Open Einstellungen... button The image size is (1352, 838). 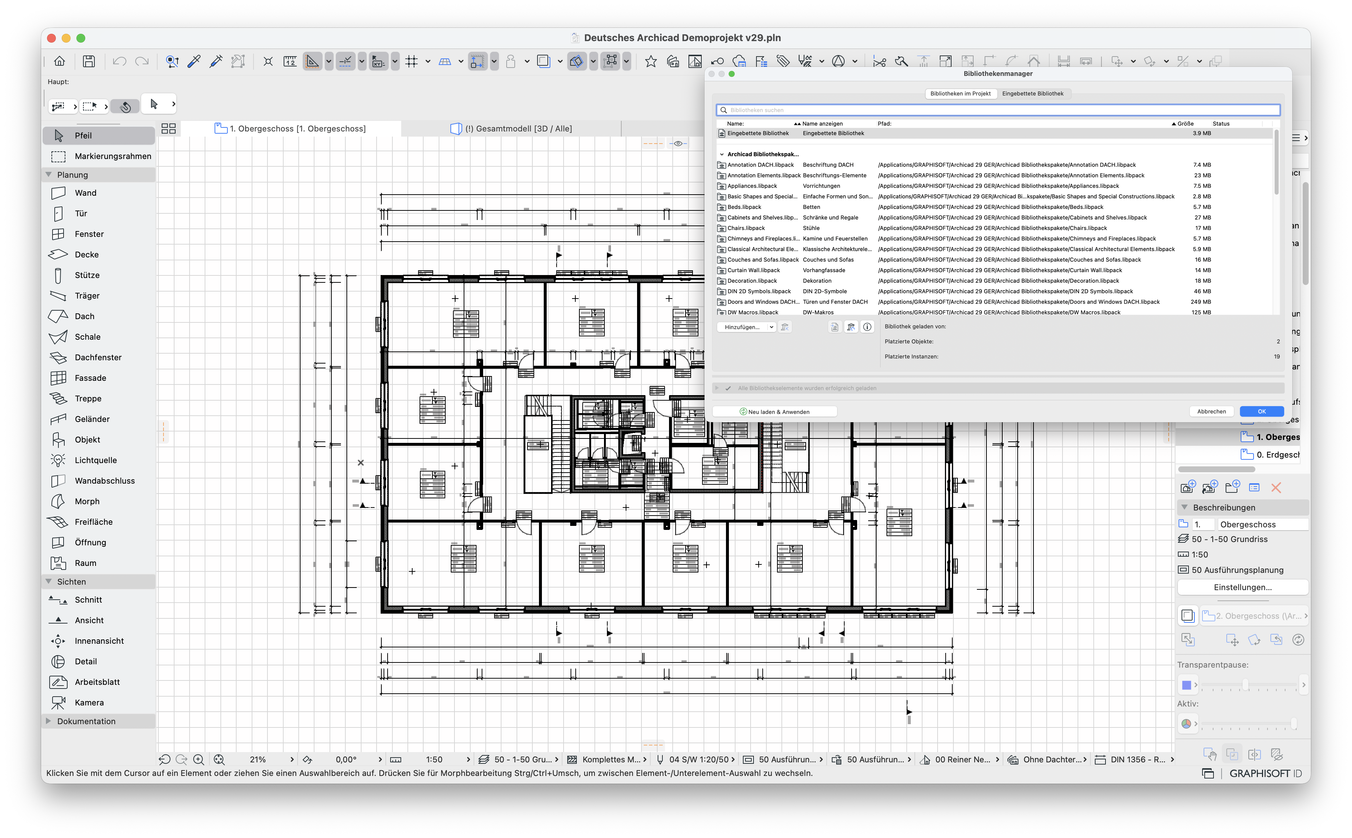point(1243,588)
